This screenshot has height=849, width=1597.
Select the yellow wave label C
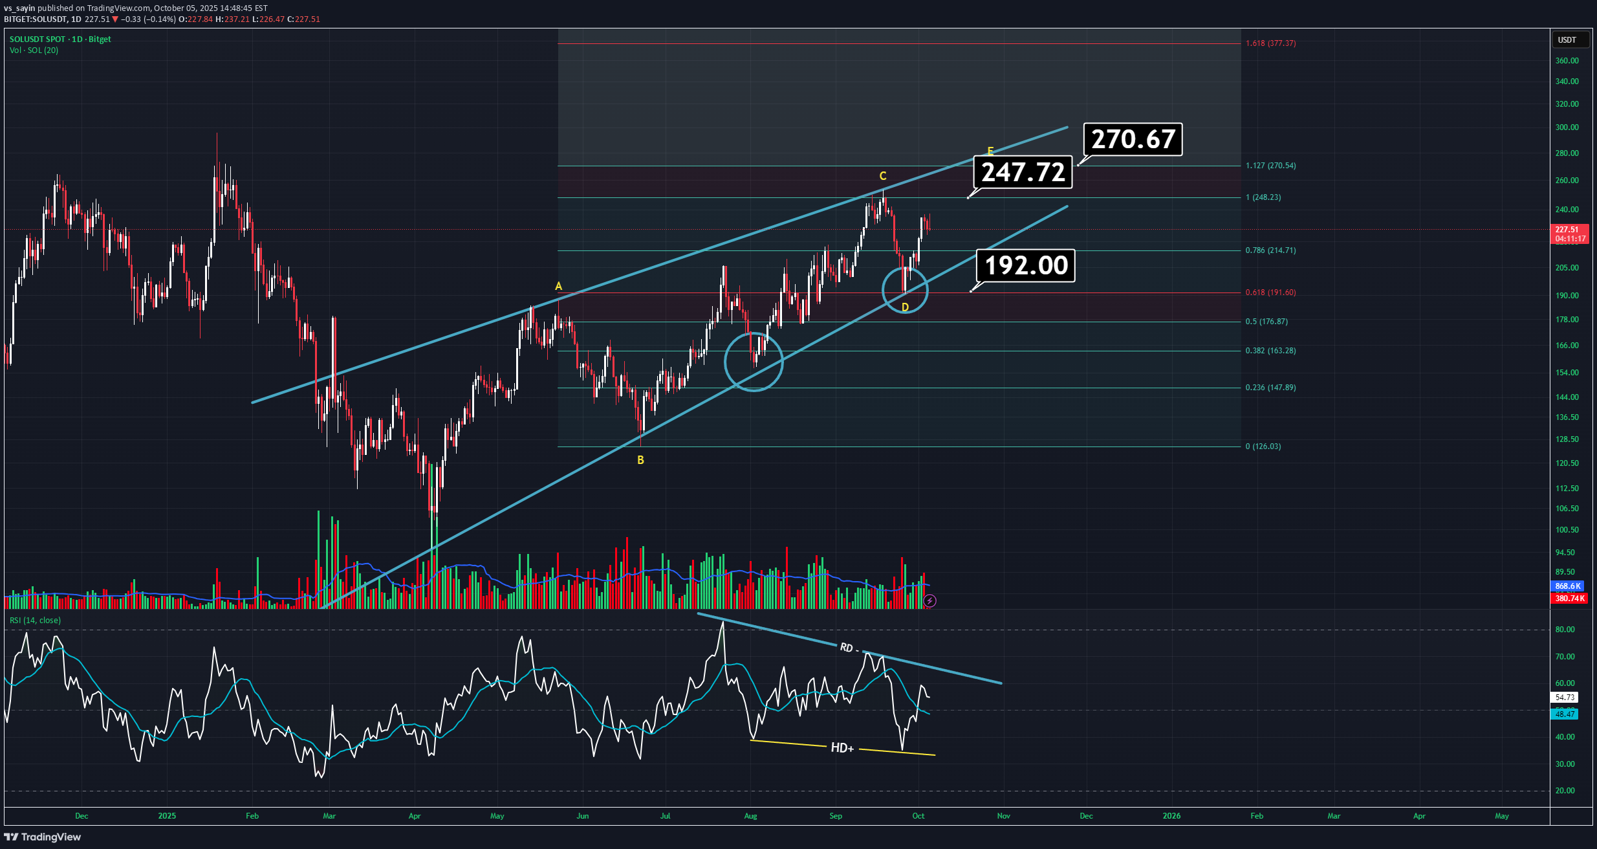[x=882, y=176]
